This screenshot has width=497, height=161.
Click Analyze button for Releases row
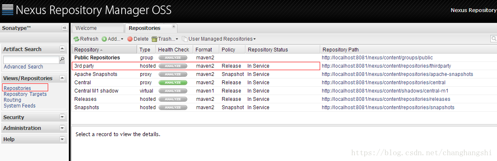pos(173,99)
